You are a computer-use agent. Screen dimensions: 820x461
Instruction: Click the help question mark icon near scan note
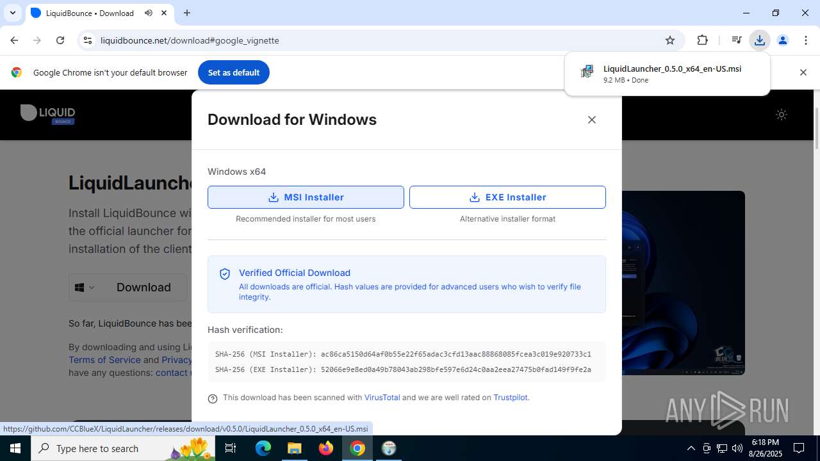point(213,398)
